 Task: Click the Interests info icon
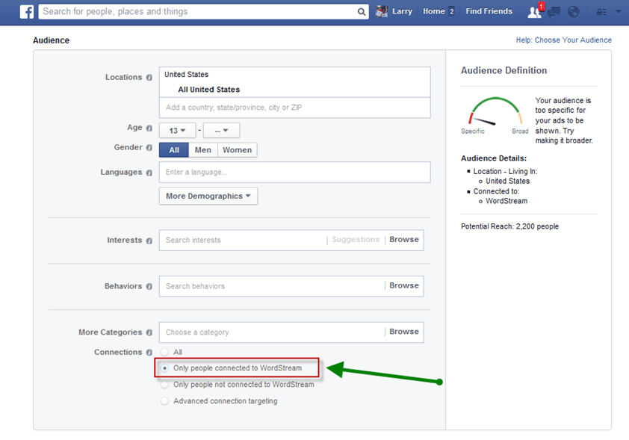tap(149, 241)
